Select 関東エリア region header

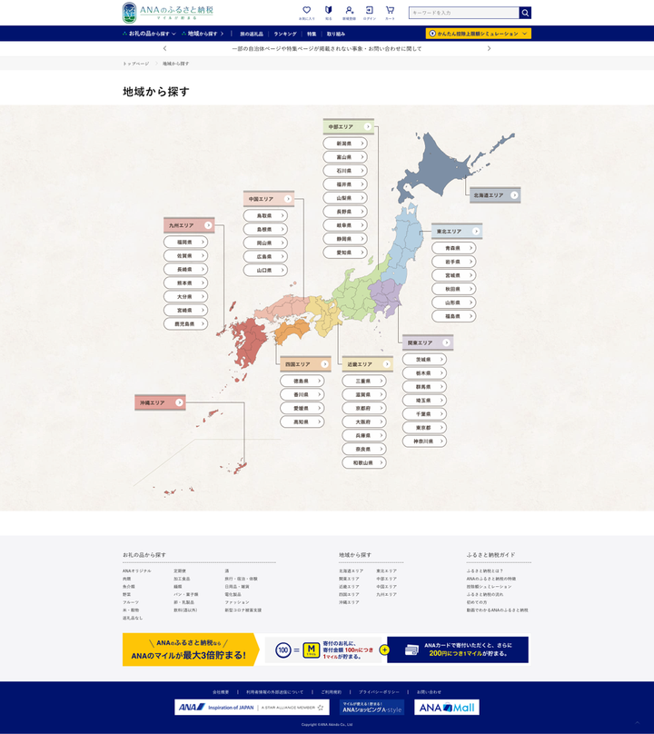coord(428,343)
